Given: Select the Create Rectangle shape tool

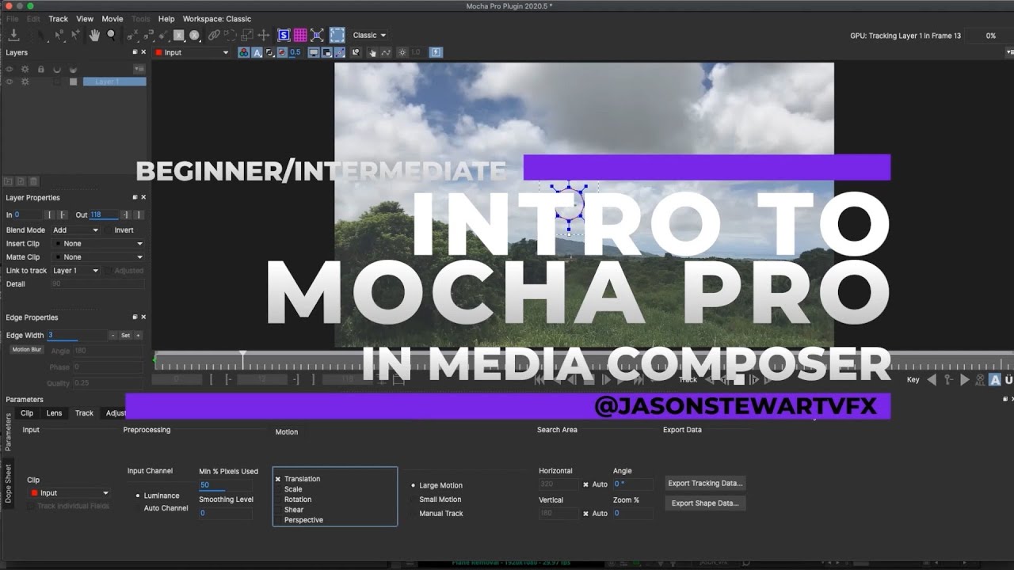Looking at the screenshot, I should point(179,35).
